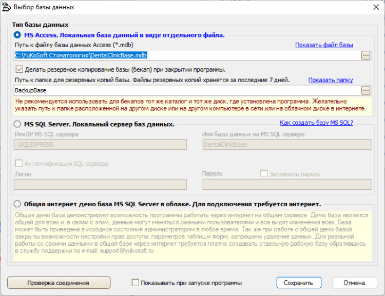Click the BackupBase folder path field

coord(187,91)
